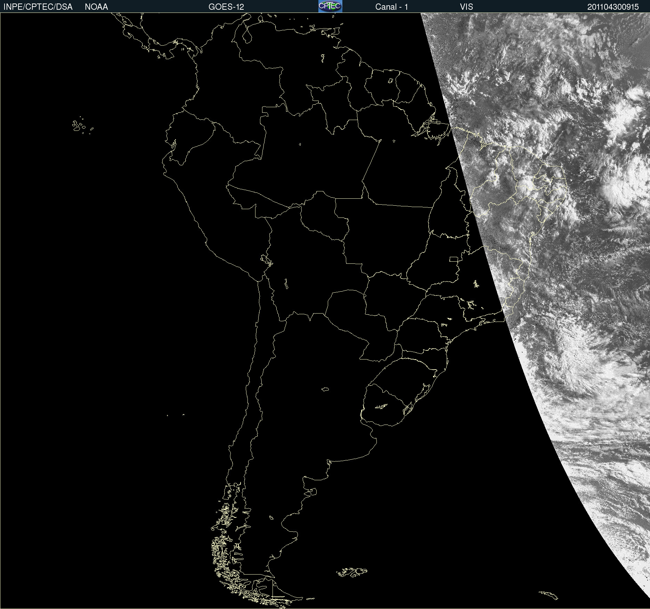This screenshot has height=609, width=650.
Task: Click the timestamp "201104300915"
Action: tap(613, 7)
